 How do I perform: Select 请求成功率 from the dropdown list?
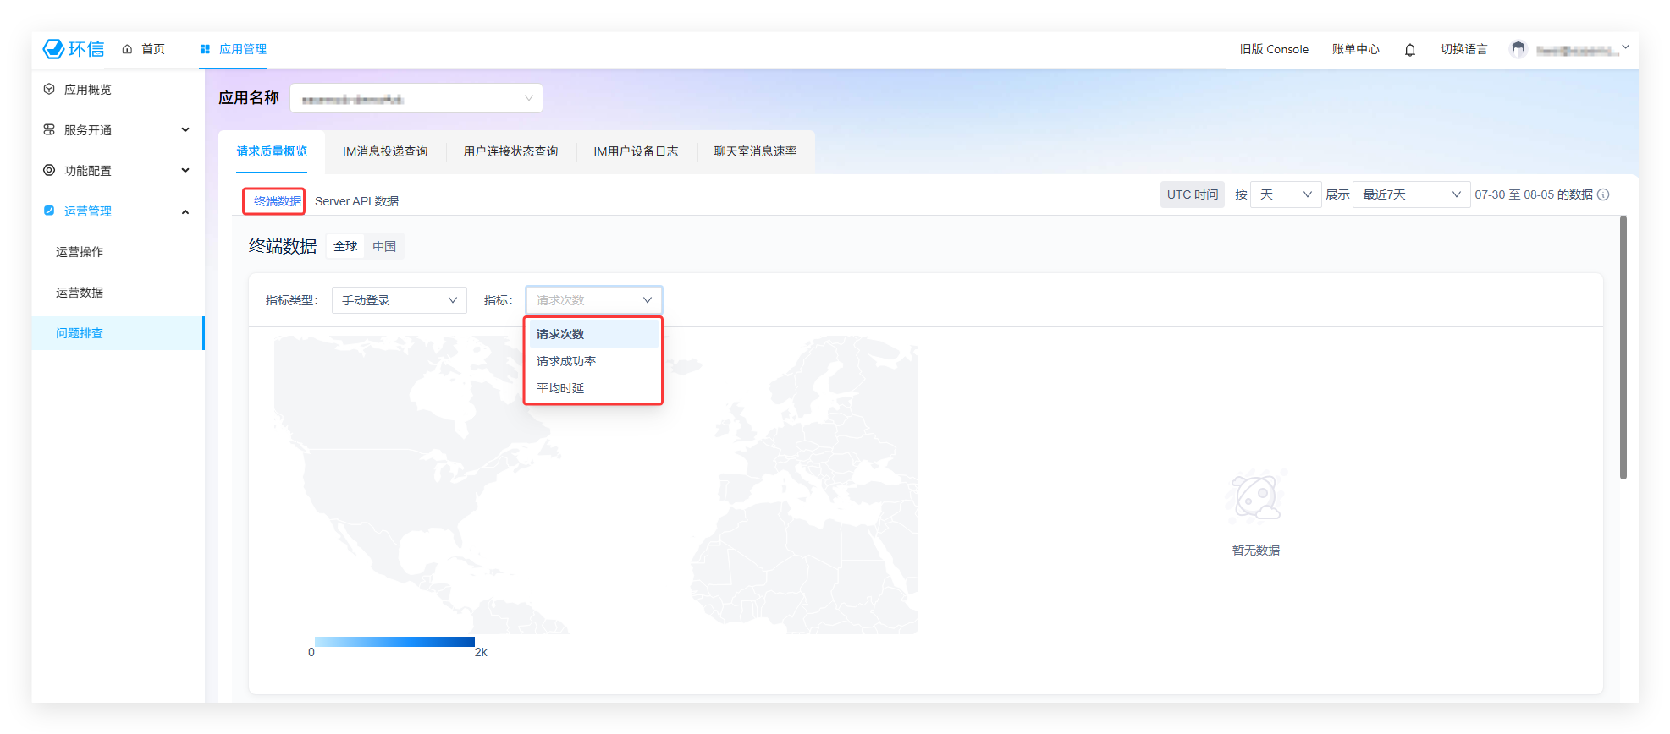(x=566, y=361)
